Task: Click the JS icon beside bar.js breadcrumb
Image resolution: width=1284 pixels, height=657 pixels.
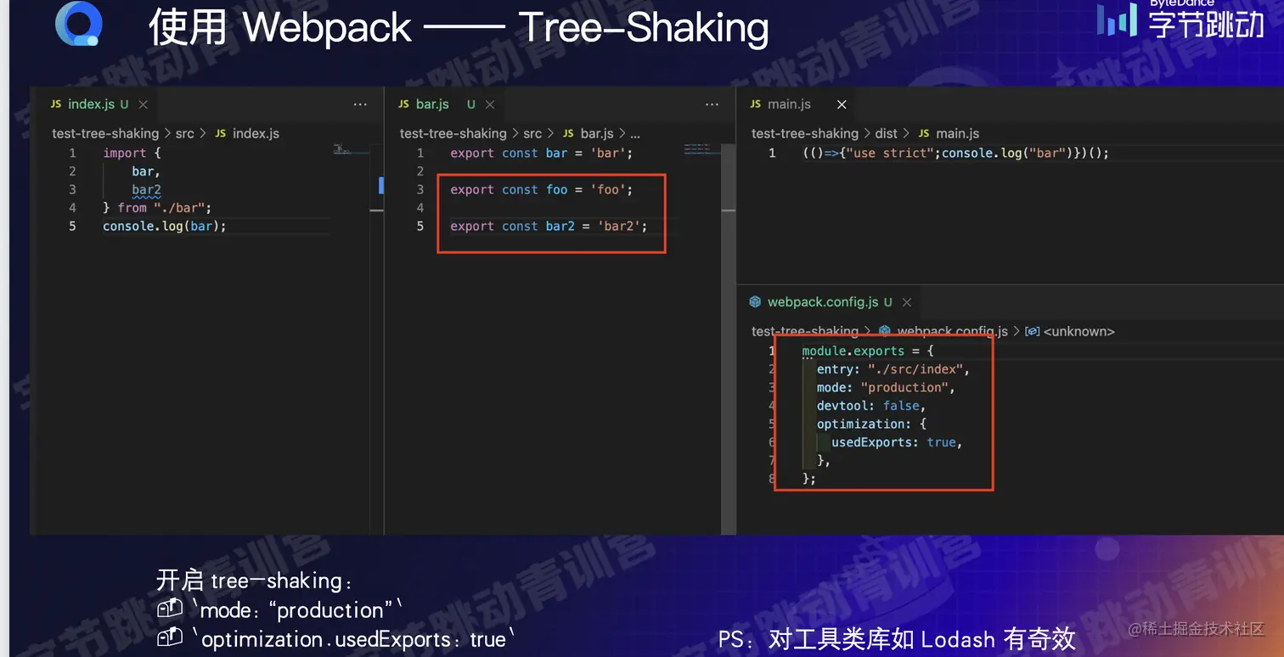Action: 569,133
